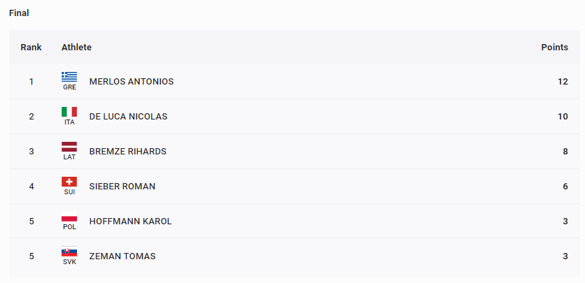The height and width of the screenshot is (283, 585).
Task: Click the Athlete column header
Action: coord(76,48)
